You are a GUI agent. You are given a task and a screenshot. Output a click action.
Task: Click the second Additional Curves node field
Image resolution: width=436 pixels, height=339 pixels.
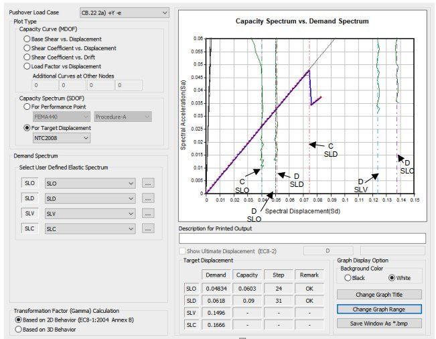tap(72, 85)
